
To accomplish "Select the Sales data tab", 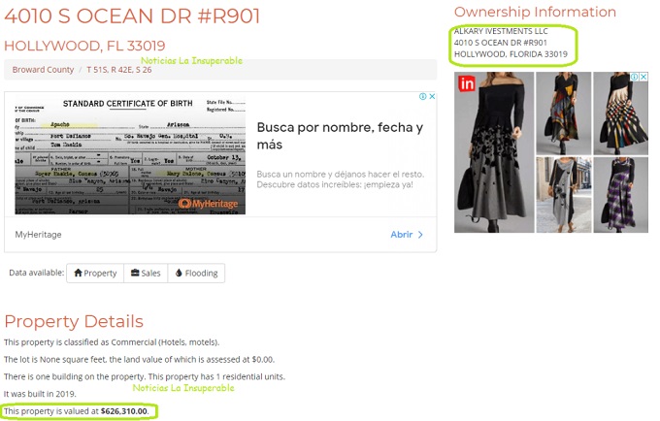I will pos(146,273).
